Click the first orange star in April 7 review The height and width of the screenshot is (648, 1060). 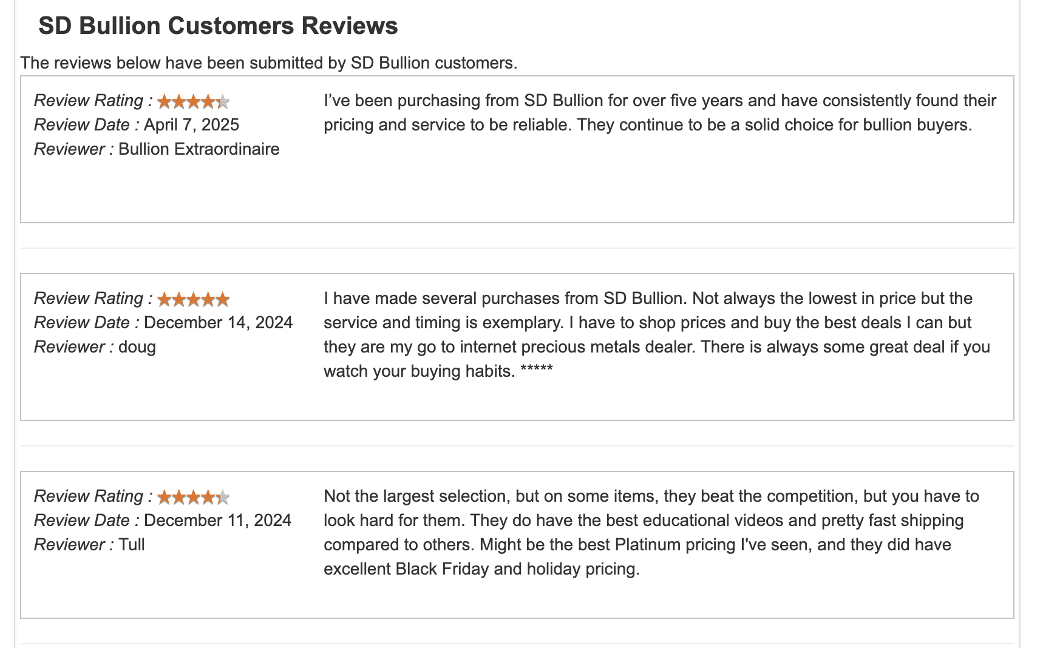164,101
